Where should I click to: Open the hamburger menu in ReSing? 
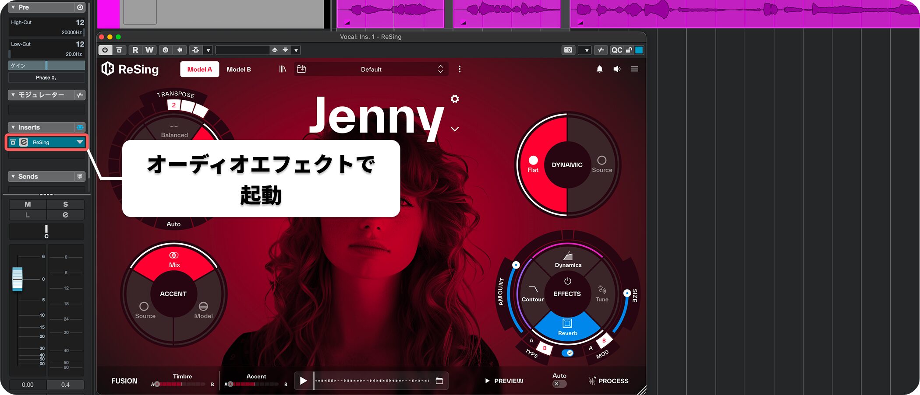(634, 69)
